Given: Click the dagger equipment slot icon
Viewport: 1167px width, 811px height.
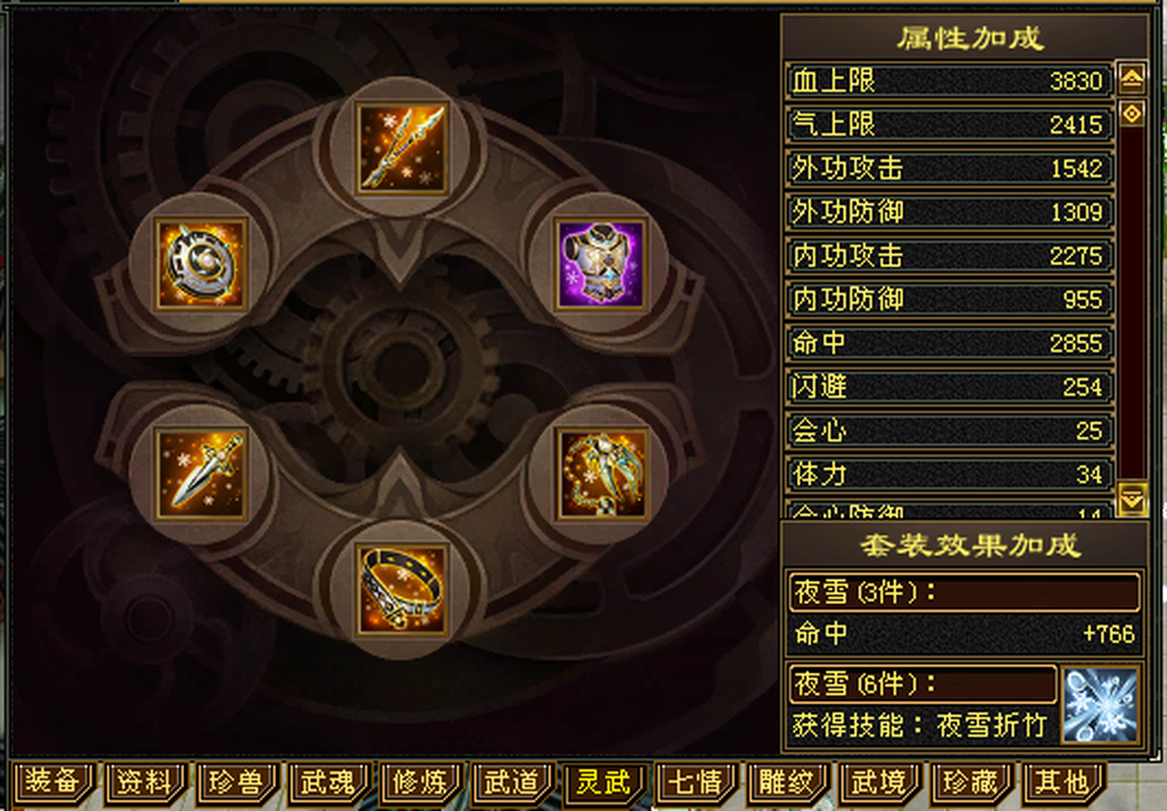Looking at the screenshot, I should pyautogui.click(x=202, y=475).
